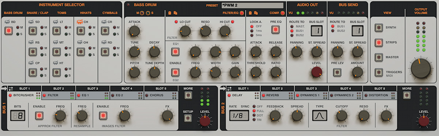Click the OUTPUT VOLUME knob
439x136 pixels.
tap(421, 68)
